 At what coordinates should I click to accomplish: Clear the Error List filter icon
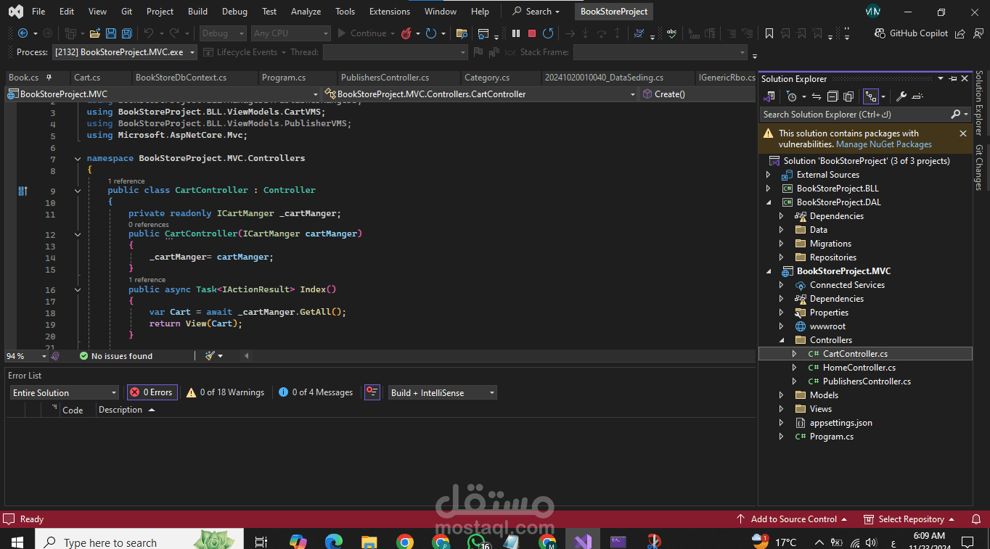(x=372, y=392)
